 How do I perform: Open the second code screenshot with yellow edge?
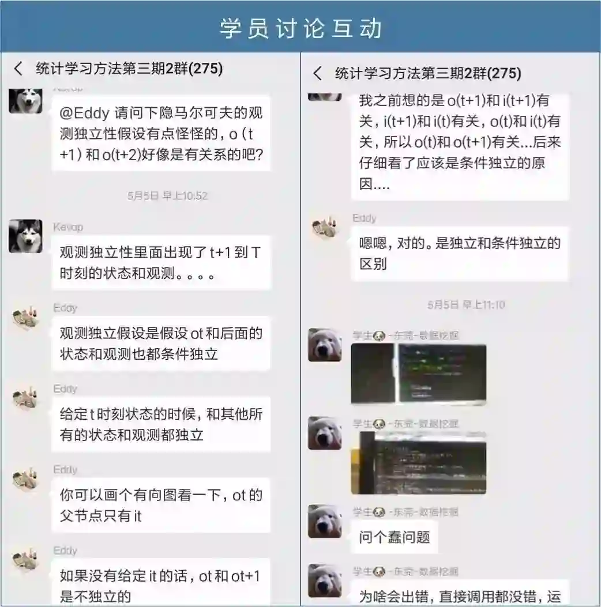click(418, 463)
